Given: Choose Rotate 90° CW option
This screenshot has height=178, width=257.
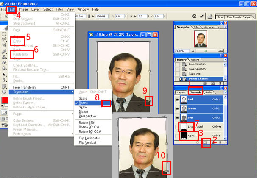Looking at the screenshot, I should (89, 127).
